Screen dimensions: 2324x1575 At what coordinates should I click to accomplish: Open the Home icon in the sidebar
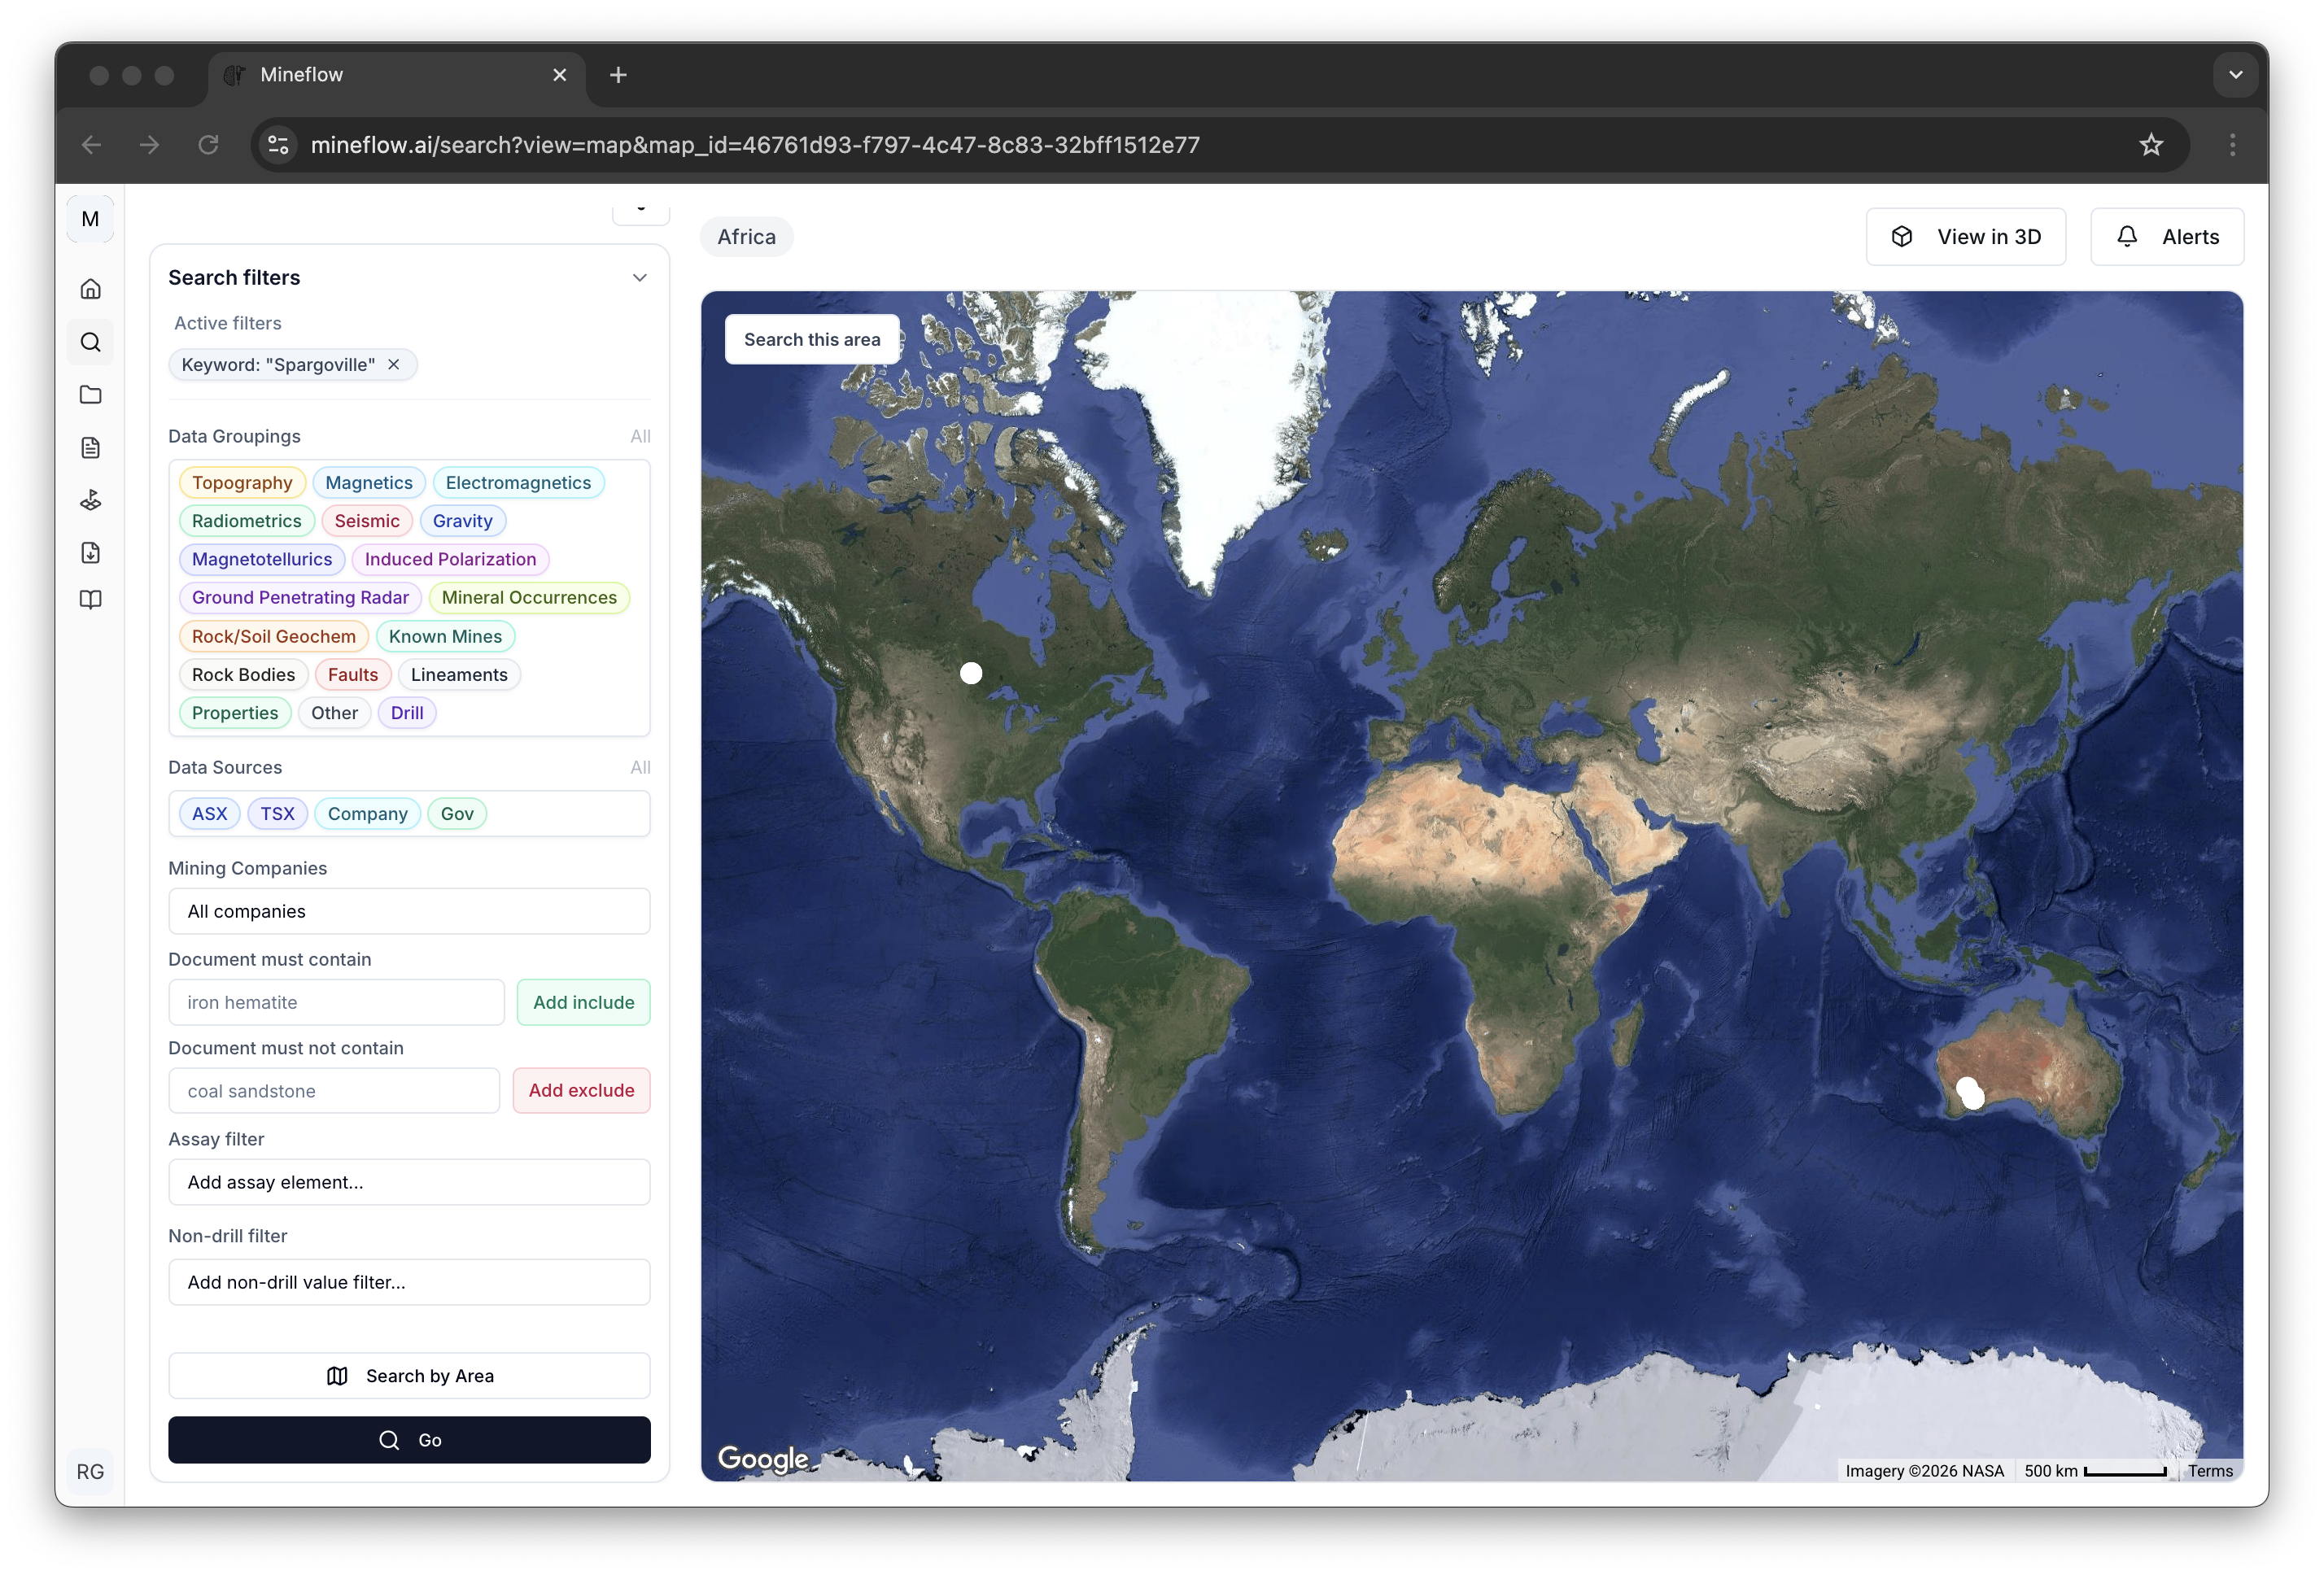click(90, 288)
